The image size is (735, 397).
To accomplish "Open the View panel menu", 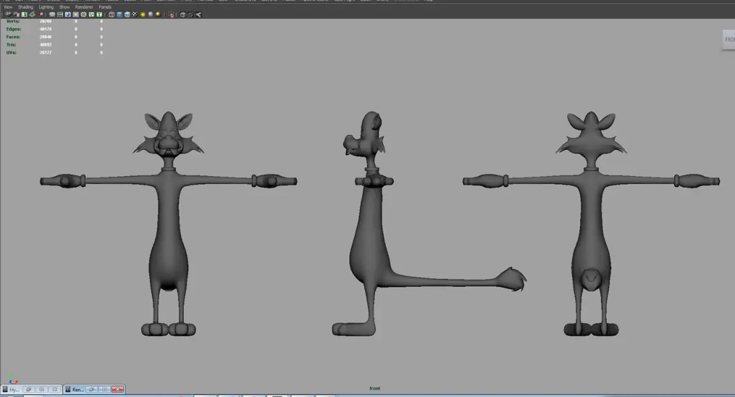I will click(8, 7).
